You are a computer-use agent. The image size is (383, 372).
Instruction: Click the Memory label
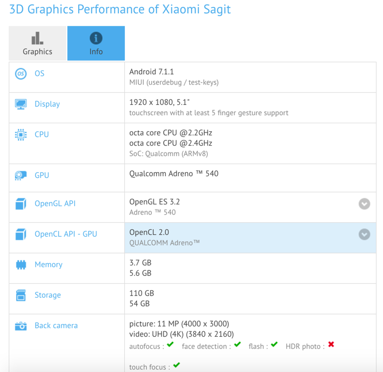pyautogui.click(x=48, y=264)
